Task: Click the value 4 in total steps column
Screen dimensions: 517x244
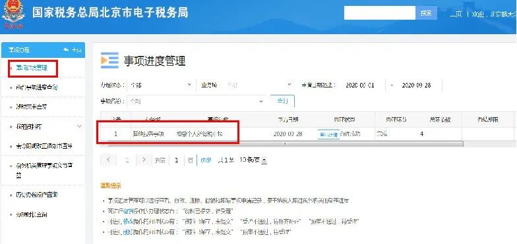Action: 422,134
